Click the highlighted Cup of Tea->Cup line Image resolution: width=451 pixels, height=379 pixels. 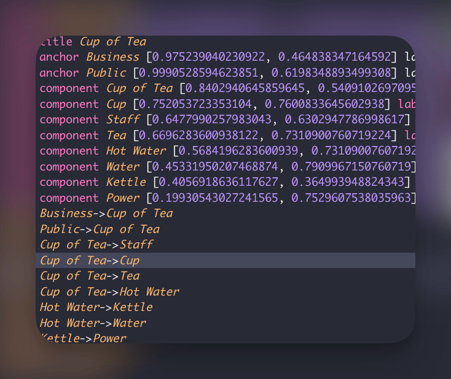225,261
